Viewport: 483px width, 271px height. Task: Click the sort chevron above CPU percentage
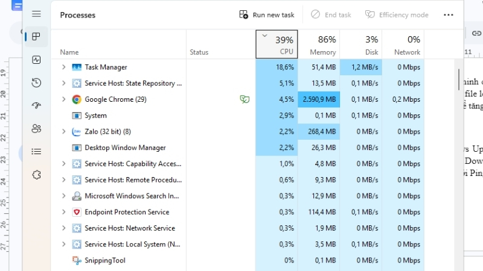coord(264,36)
